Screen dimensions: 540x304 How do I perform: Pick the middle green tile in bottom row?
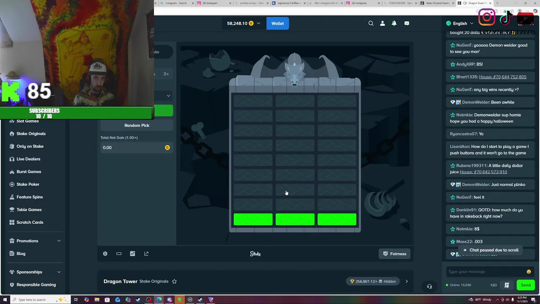(295, 220)
